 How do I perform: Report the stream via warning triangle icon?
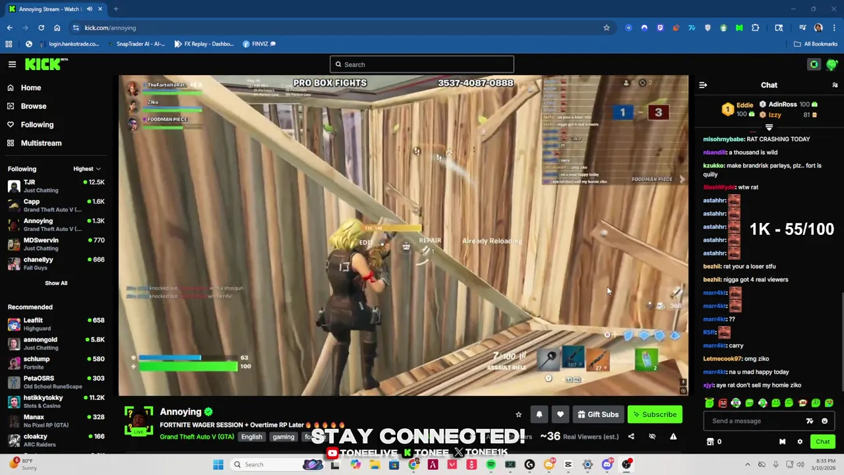[673, 437]
